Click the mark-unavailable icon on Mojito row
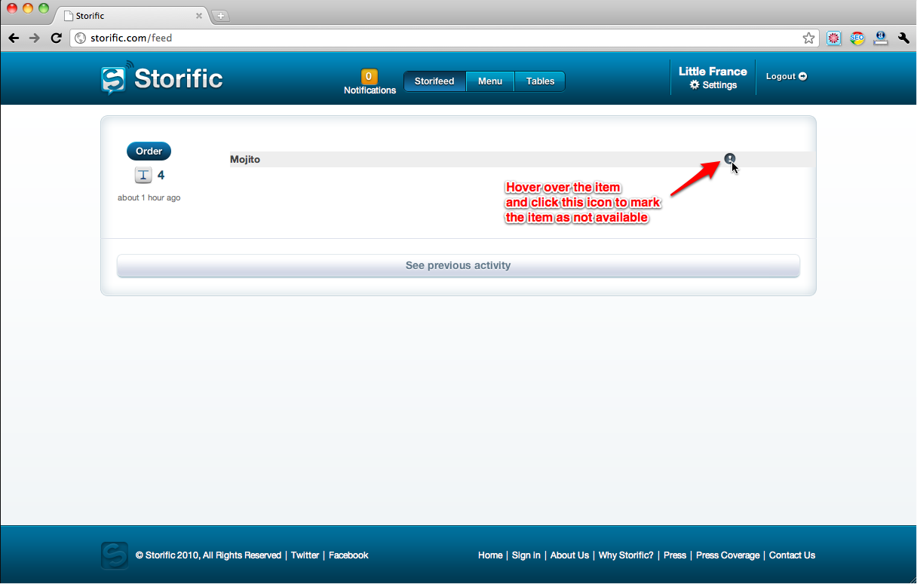917x584 pixels. click(x=729, y=158)
